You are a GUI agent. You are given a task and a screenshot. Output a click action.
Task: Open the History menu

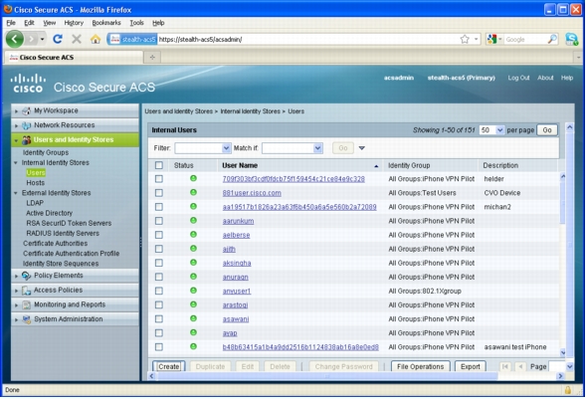pyautogui.click(x=74, y=23)
